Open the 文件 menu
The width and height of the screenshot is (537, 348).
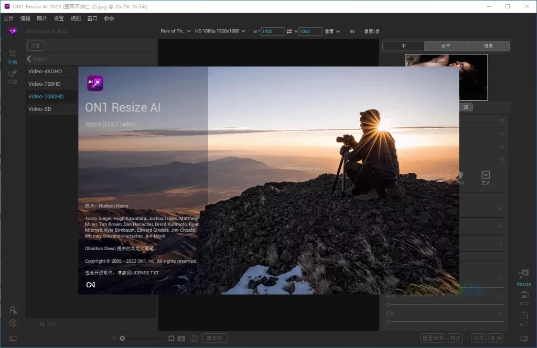8,18
